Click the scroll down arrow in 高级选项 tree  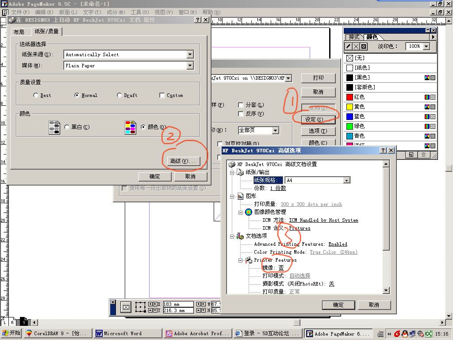pyautogui.click(x=386, y=290)
